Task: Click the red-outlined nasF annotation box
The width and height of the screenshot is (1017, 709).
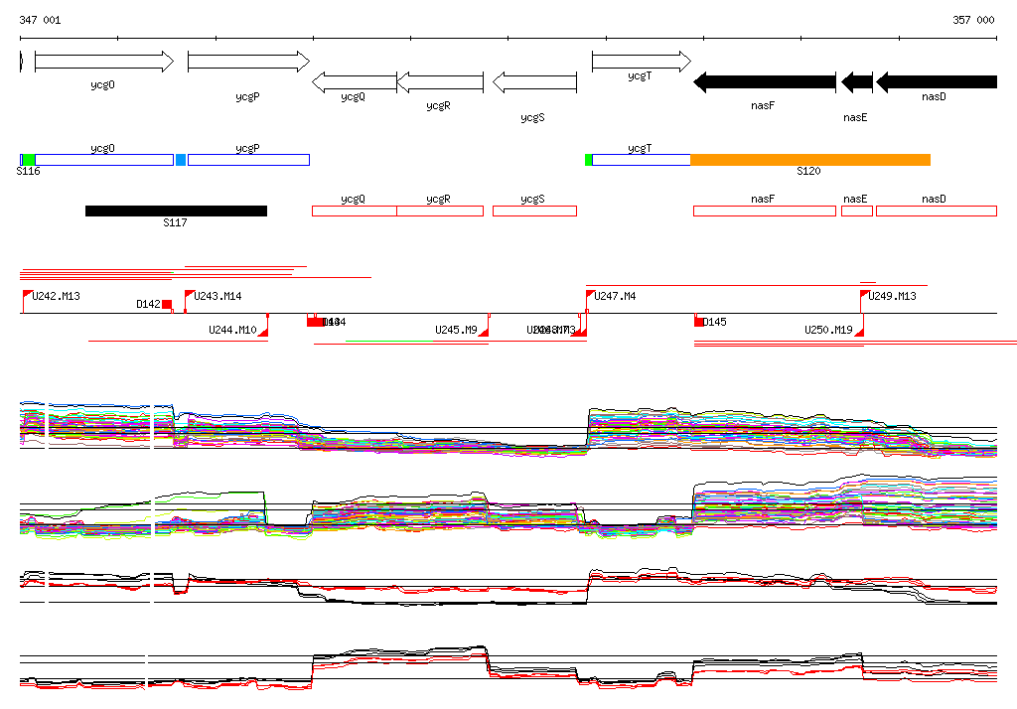Action: (x=764, y=211)
